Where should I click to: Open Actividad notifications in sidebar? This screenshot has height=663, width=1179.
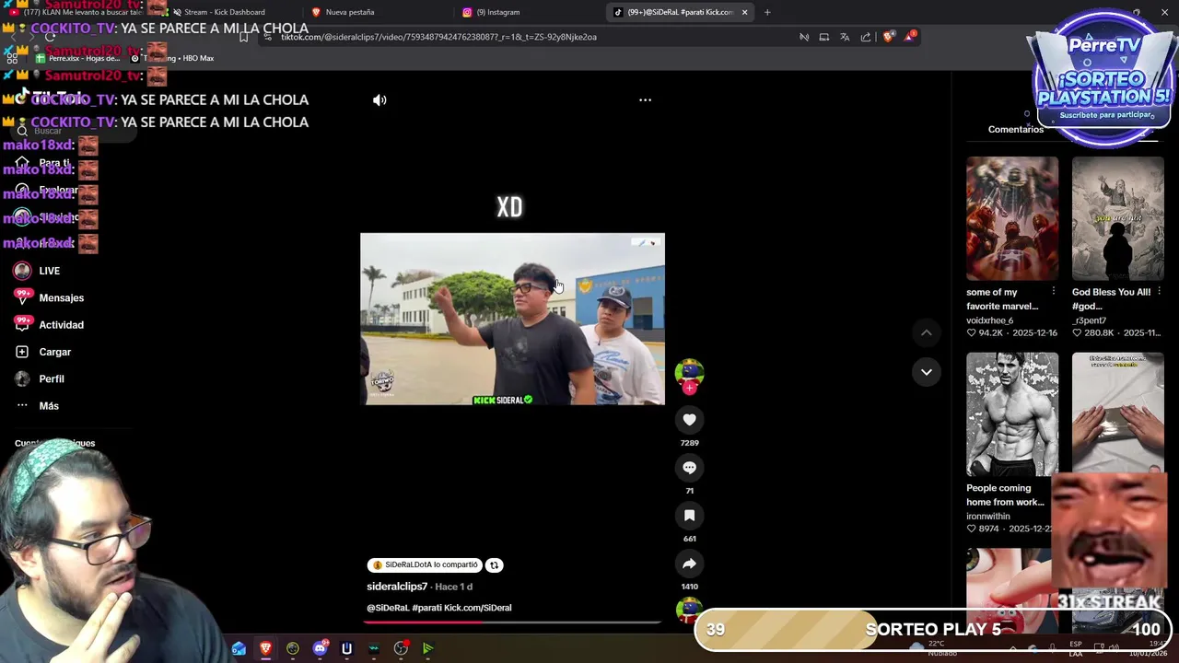coord(61,324)
